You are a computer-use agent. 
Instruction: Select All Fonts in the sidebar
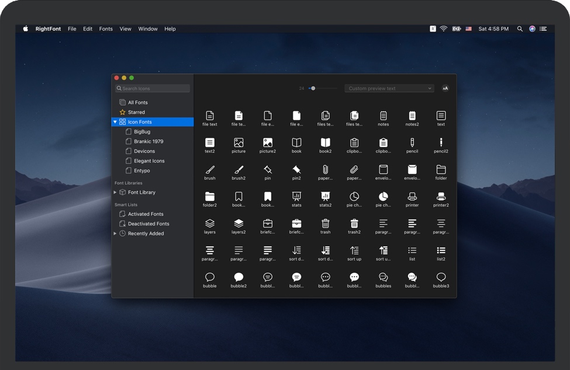pos(137,103)
